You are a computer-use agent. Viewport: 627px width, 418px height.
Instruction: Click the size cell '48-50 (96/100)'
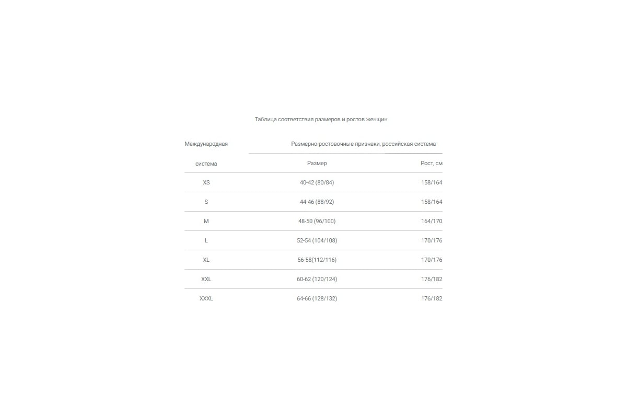click(x=317, y=222)
